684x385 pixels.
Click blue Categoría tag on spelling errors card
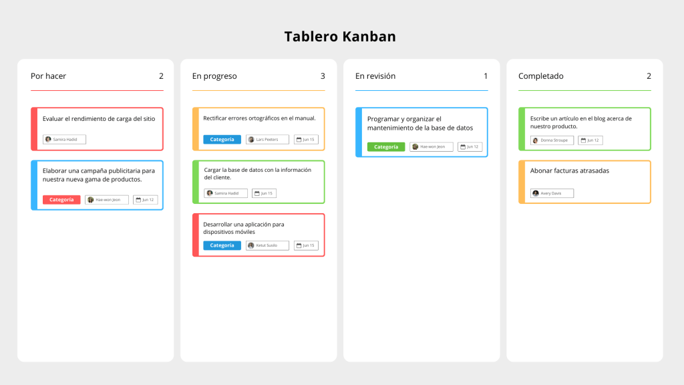pos(222,140)
